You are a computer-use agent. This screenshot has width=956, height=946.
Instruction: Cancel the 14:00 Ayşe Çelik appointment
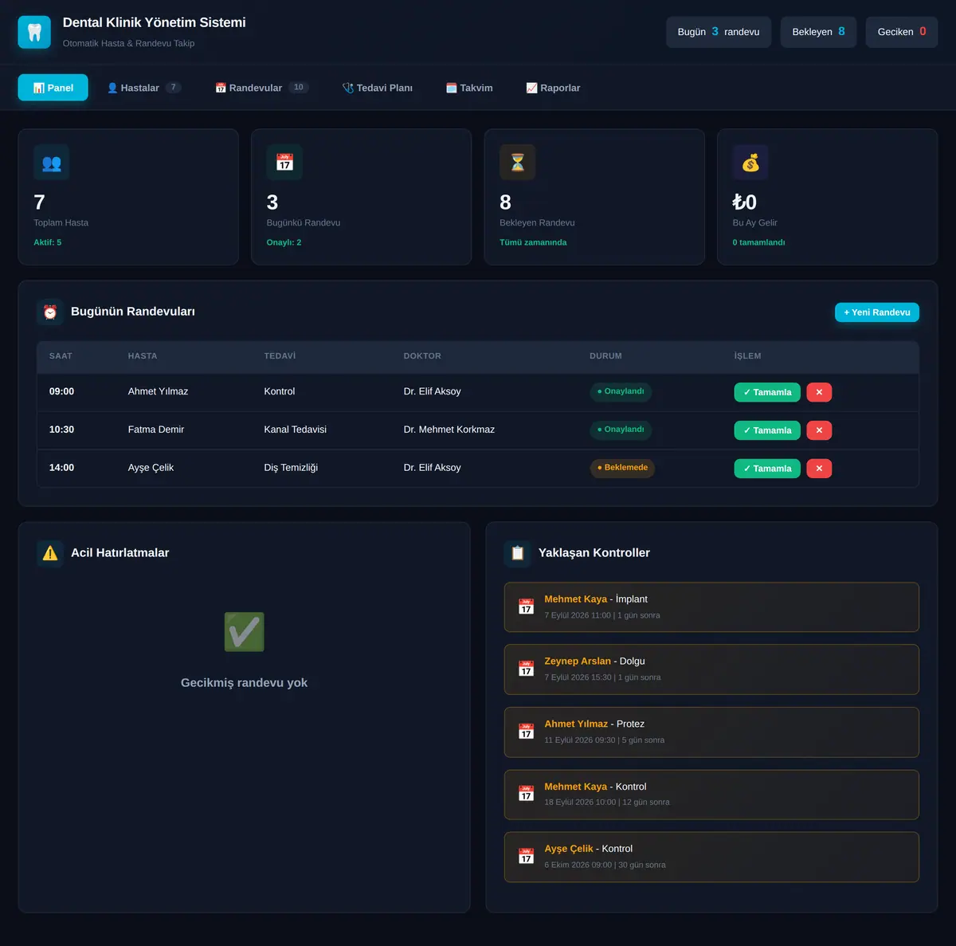819,469
